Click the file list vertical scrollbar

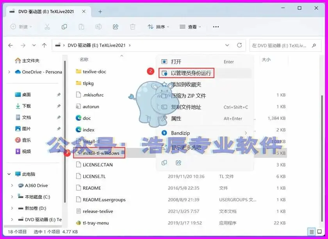322,158
